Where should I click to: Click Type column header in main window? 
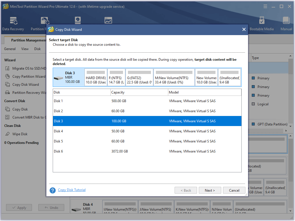point(269,58)
